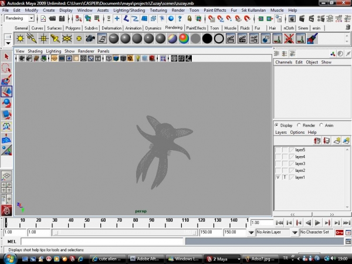Create a directional light from shelf
352x264 pixels.
point(32,38)
